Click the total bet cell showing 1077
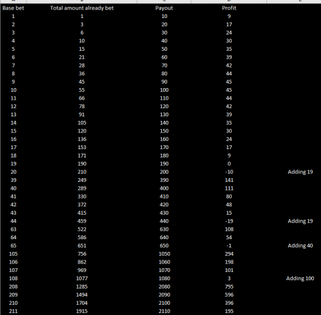This screenshot has height=315, width=321. tap(82, 278)
